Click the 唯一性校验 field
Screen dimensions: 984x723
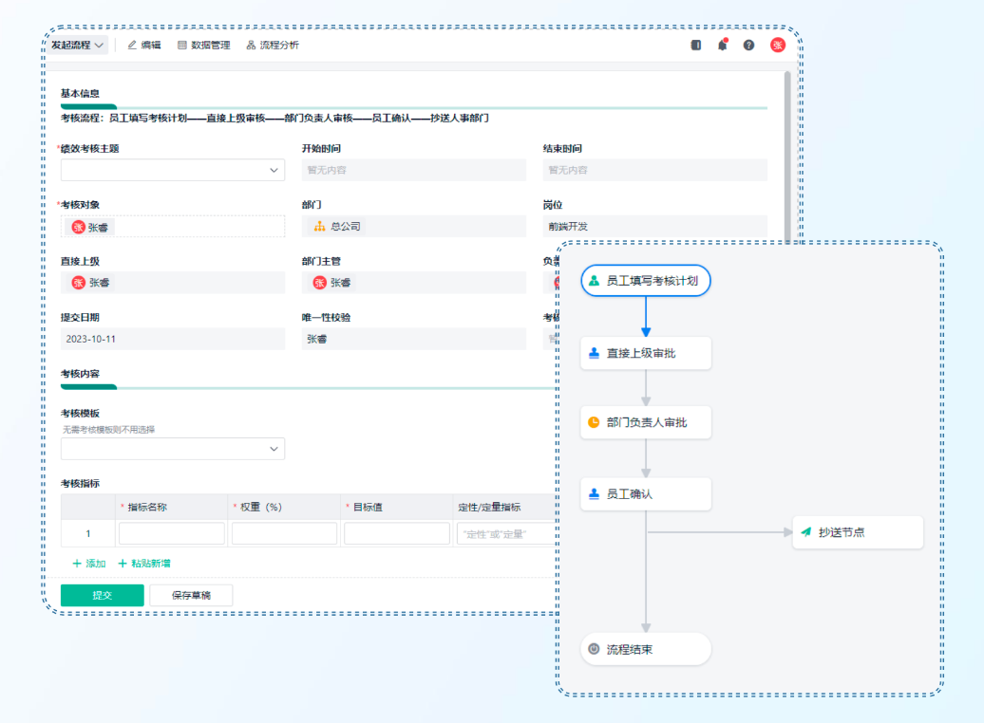(413, 339)
